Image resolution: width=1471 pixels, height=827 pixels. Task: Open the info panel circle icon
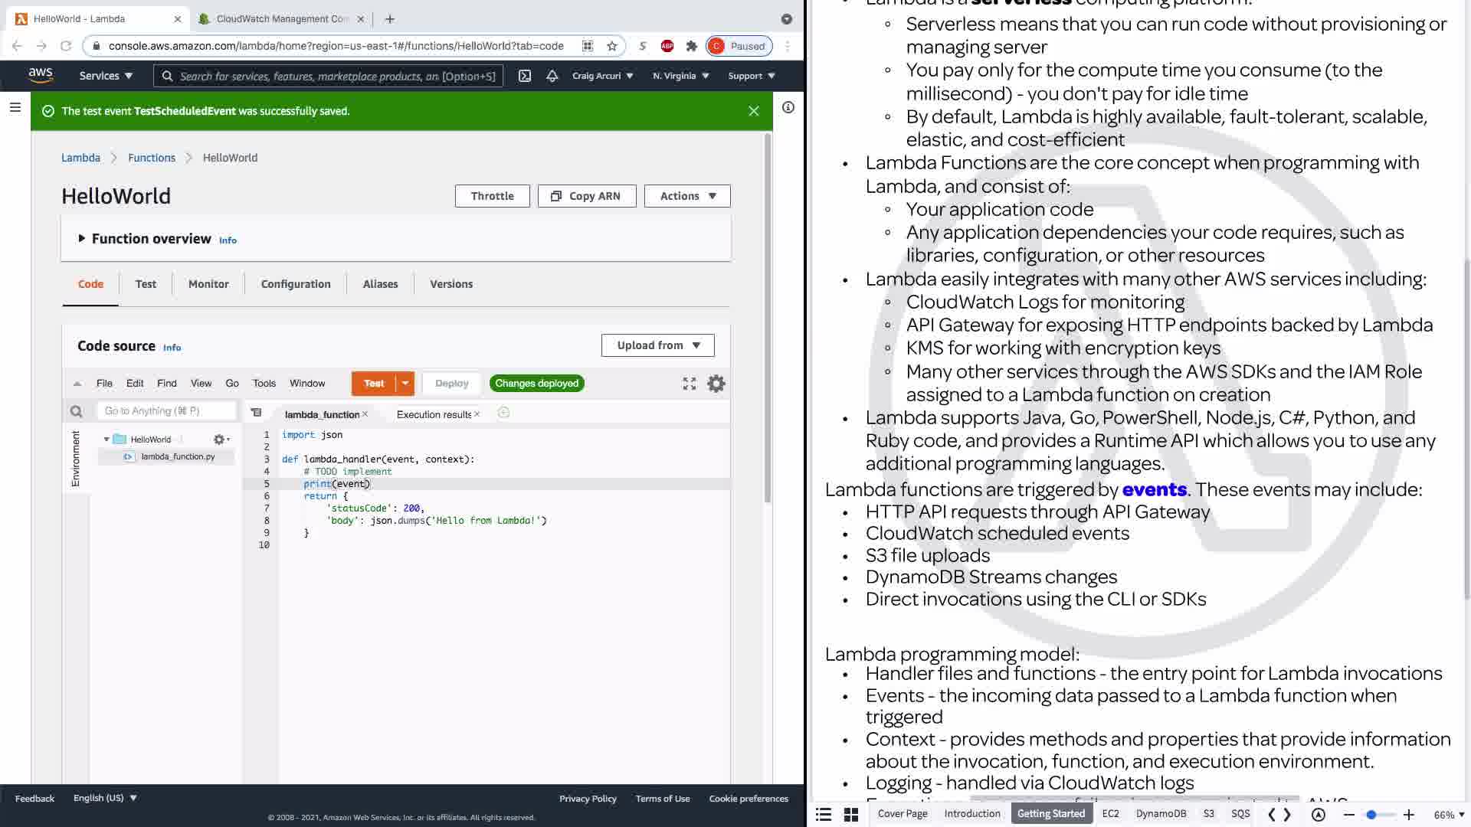[x=788, y=108]
